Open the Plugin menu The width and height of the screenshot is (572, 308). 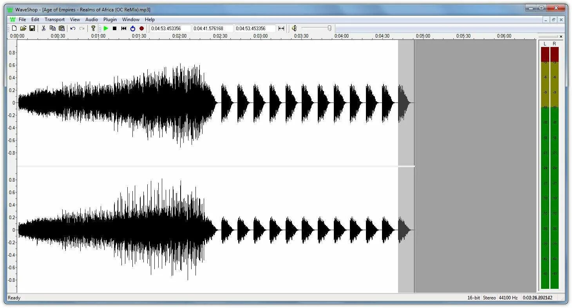click(x=110, y=20)
